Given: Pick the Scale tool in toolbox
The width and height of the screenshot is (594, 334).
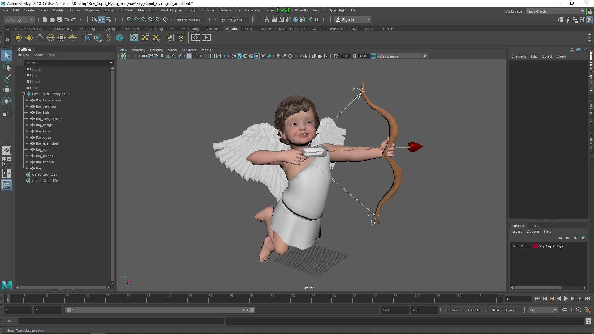Looking at the screenshot, I should tap(7, 113).
